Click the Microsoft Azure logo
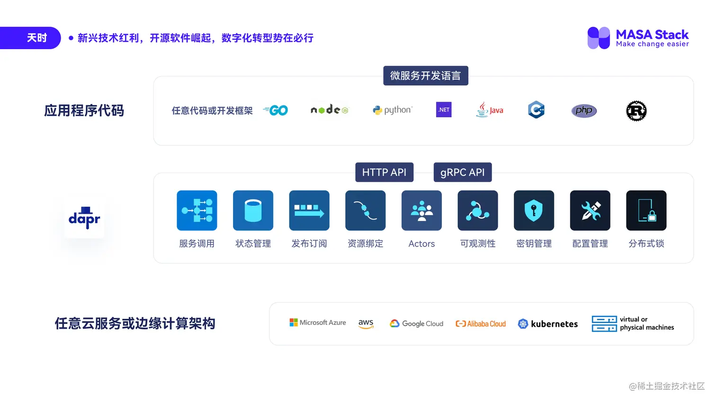Screen dimensions: 716x402 coord(318,323)
